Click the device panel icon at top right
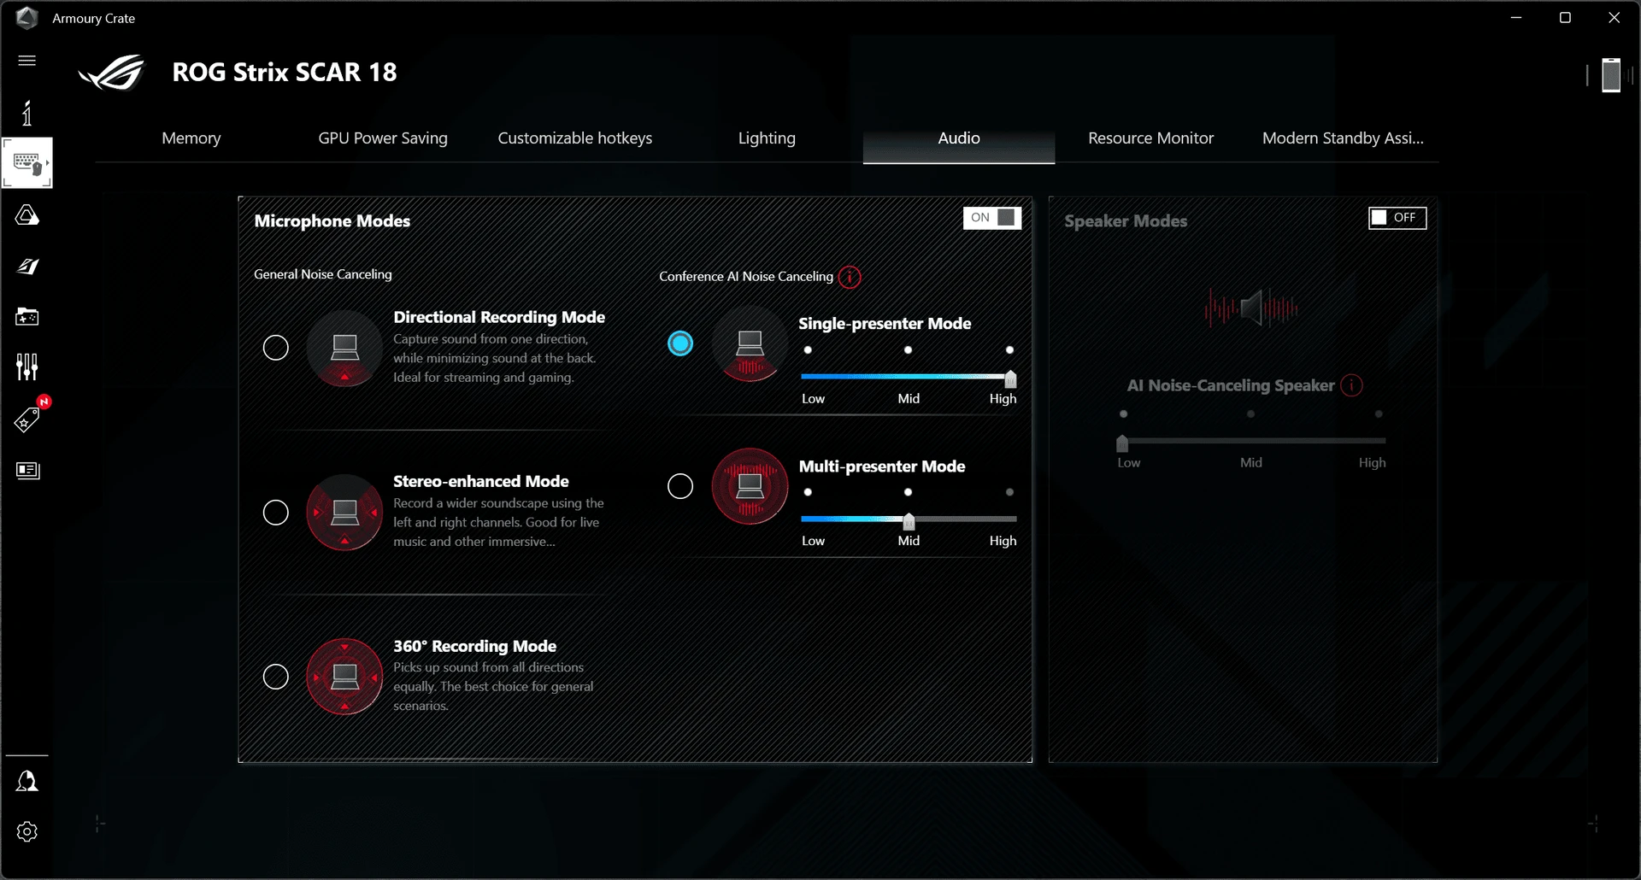The image size is (1641, 880). tap(1611, 75)
